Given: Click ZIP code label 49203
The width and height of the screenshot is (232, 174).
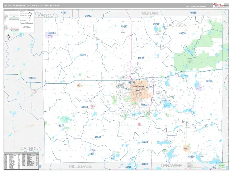Looking at the screenshot, I should click(144, 105).
